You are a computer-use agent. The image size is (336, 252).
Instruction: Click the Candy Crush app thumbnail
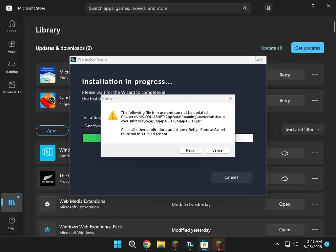click(48, 100)
